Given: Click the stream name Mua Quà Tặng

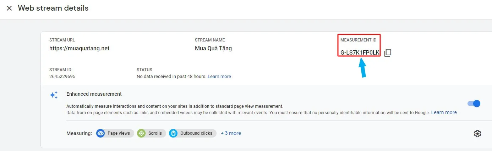Looking at the screenshot, I should coord(213,49).
